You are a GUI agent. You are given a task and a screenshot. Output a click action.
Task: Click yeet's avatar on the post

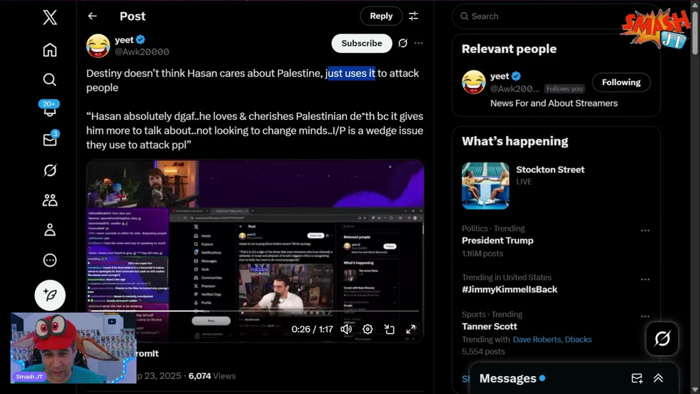pyautogui.click(x=98, y=46)
